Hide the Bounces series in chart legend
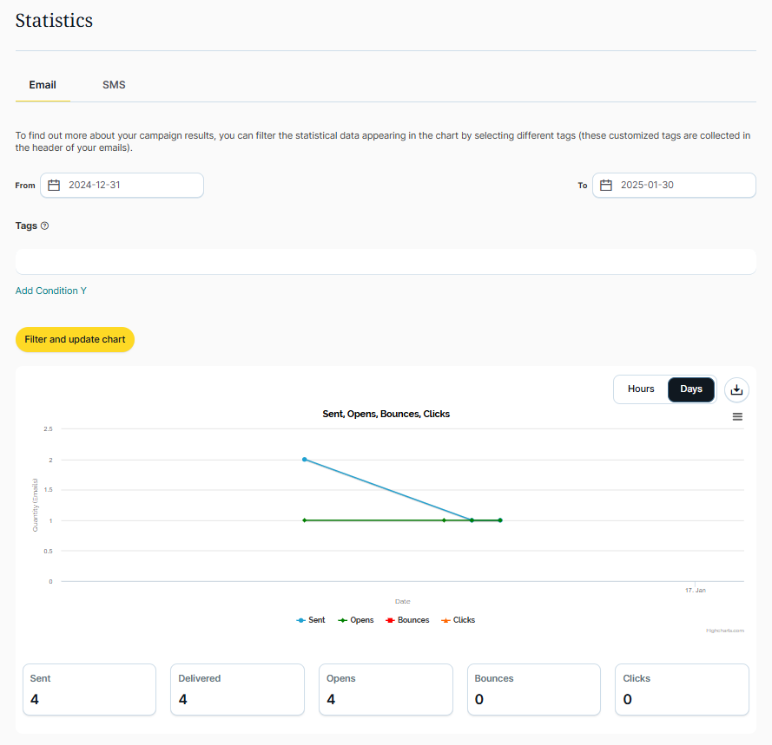The width and height of the screenshot is (772, 745). (x=407, y=620)
